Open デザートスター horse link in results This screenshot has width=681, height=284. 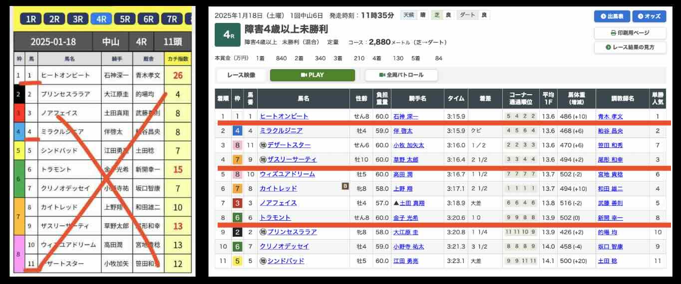click(x=289, y=145)
